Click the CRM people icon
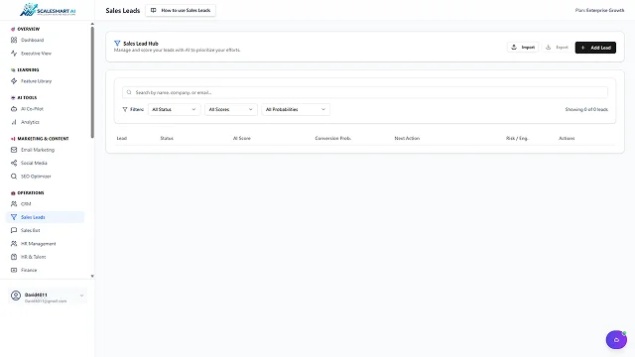This screenshot has width=635, height=357. pos(14,204)
